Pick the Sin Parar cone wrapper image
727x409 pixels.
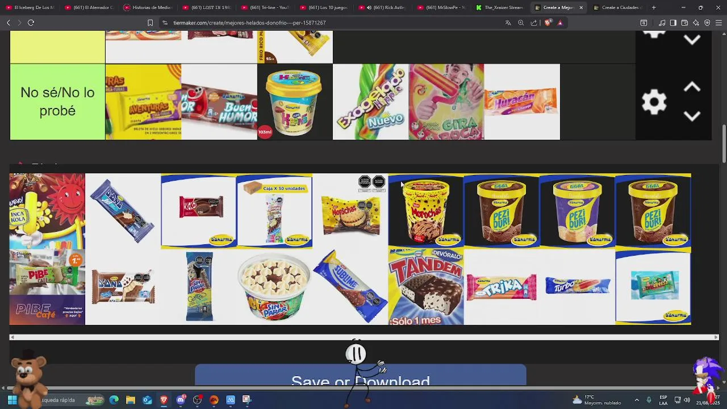tap(198, 287)
